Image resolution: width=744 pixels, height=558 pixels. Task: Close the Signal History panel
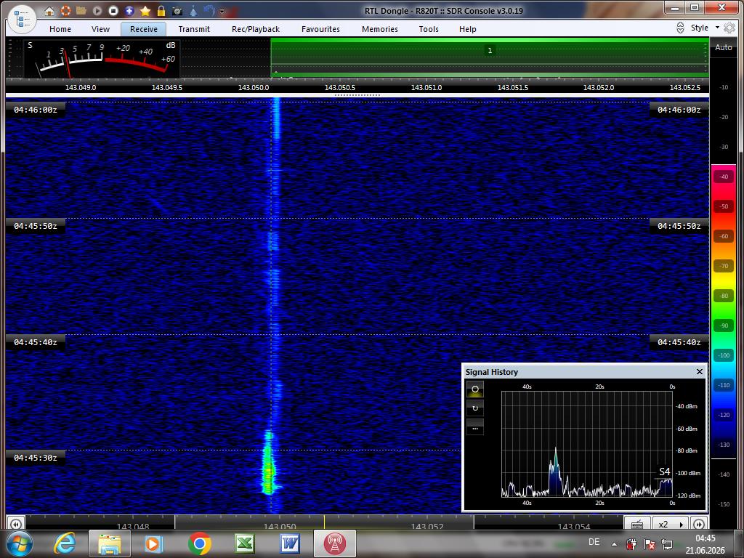[700, 371]
